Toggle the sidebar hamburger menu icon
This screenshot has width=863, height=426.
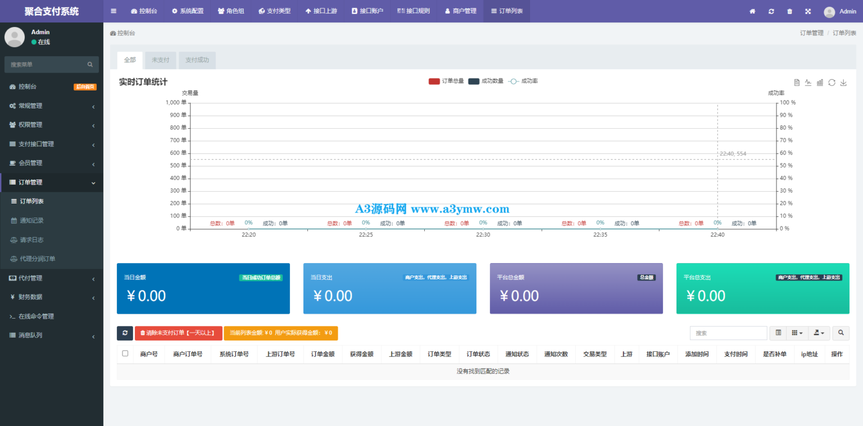(113, 11)
